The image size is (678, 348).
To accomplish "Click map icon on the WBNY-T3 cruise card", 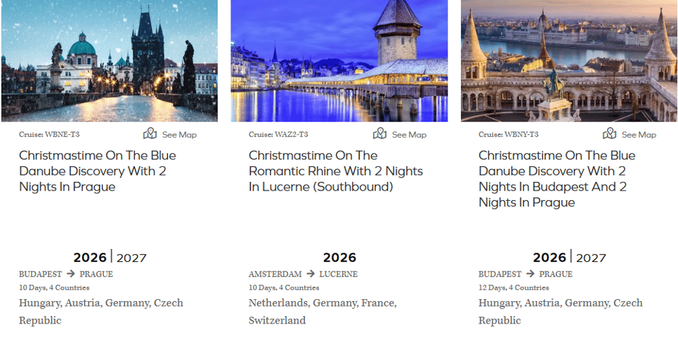I will 610,134.
